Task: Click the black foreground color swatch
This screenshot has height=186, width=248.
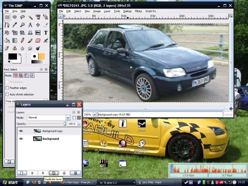Action: 12,56
